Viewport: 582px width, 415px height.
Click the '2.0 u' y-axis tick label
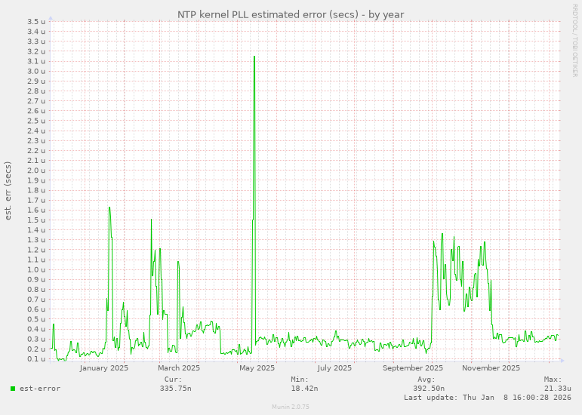pyautogui.click(x=36, y=171)
